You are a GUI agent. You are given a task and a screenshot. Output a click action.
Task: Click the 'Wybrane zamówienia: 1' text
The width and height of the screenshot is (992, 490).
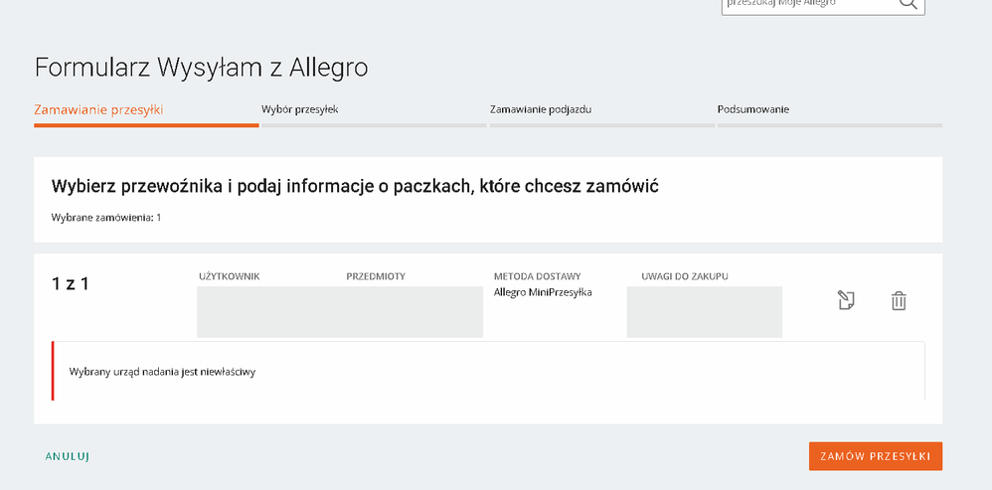105,217
